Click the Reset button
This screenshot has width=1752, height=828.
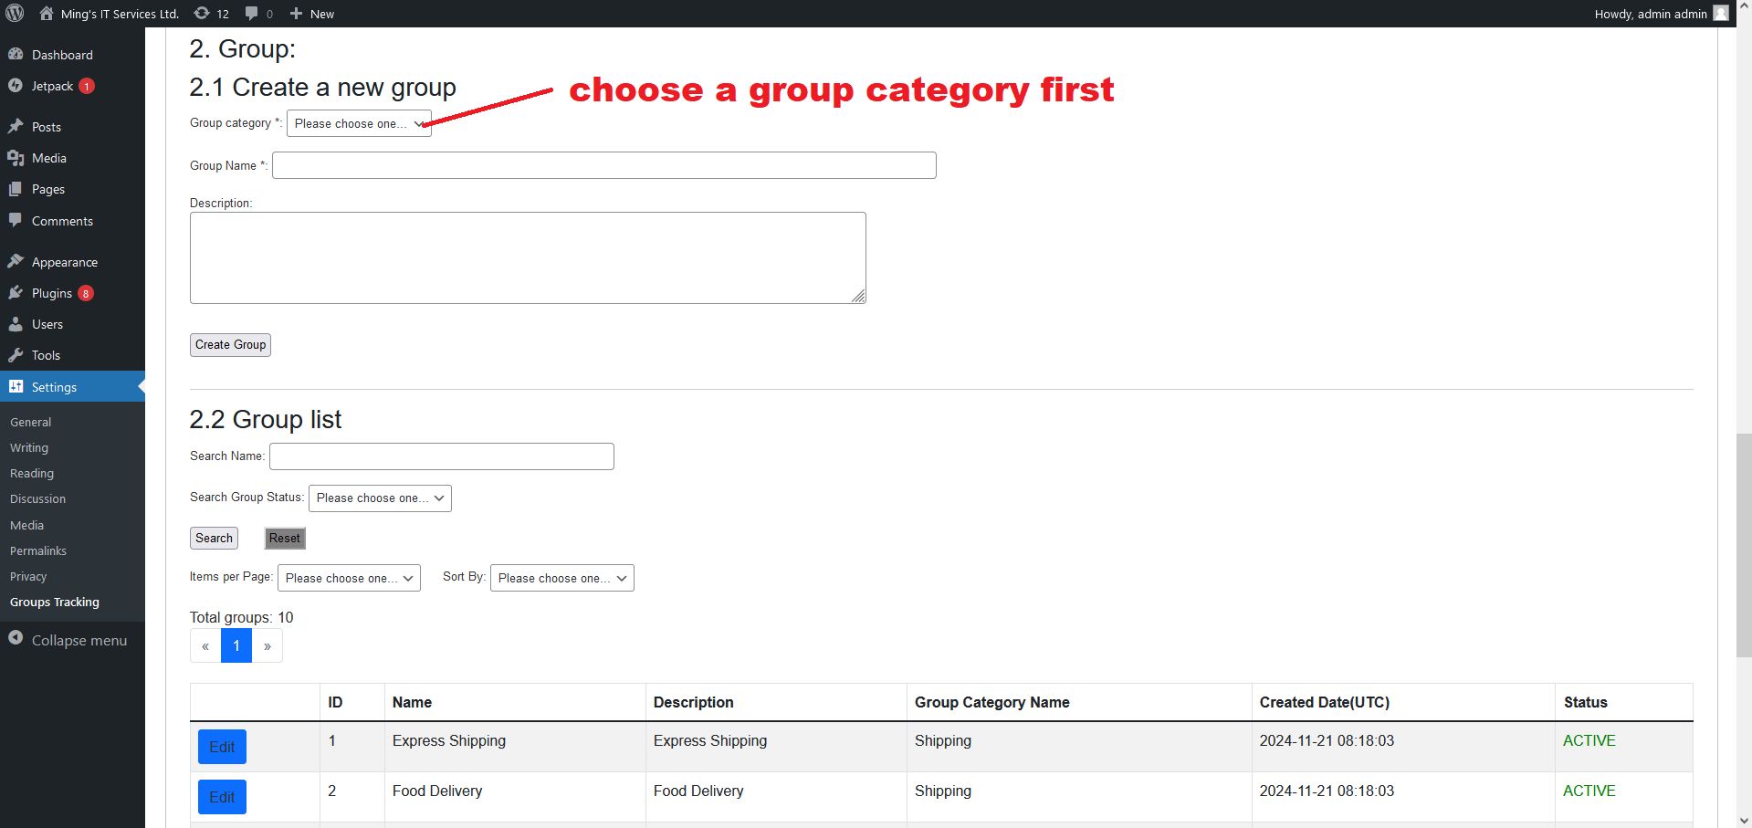coord(285,539)
